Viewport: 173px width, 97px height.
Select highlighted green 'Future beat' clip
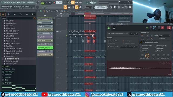click(45, 48)
